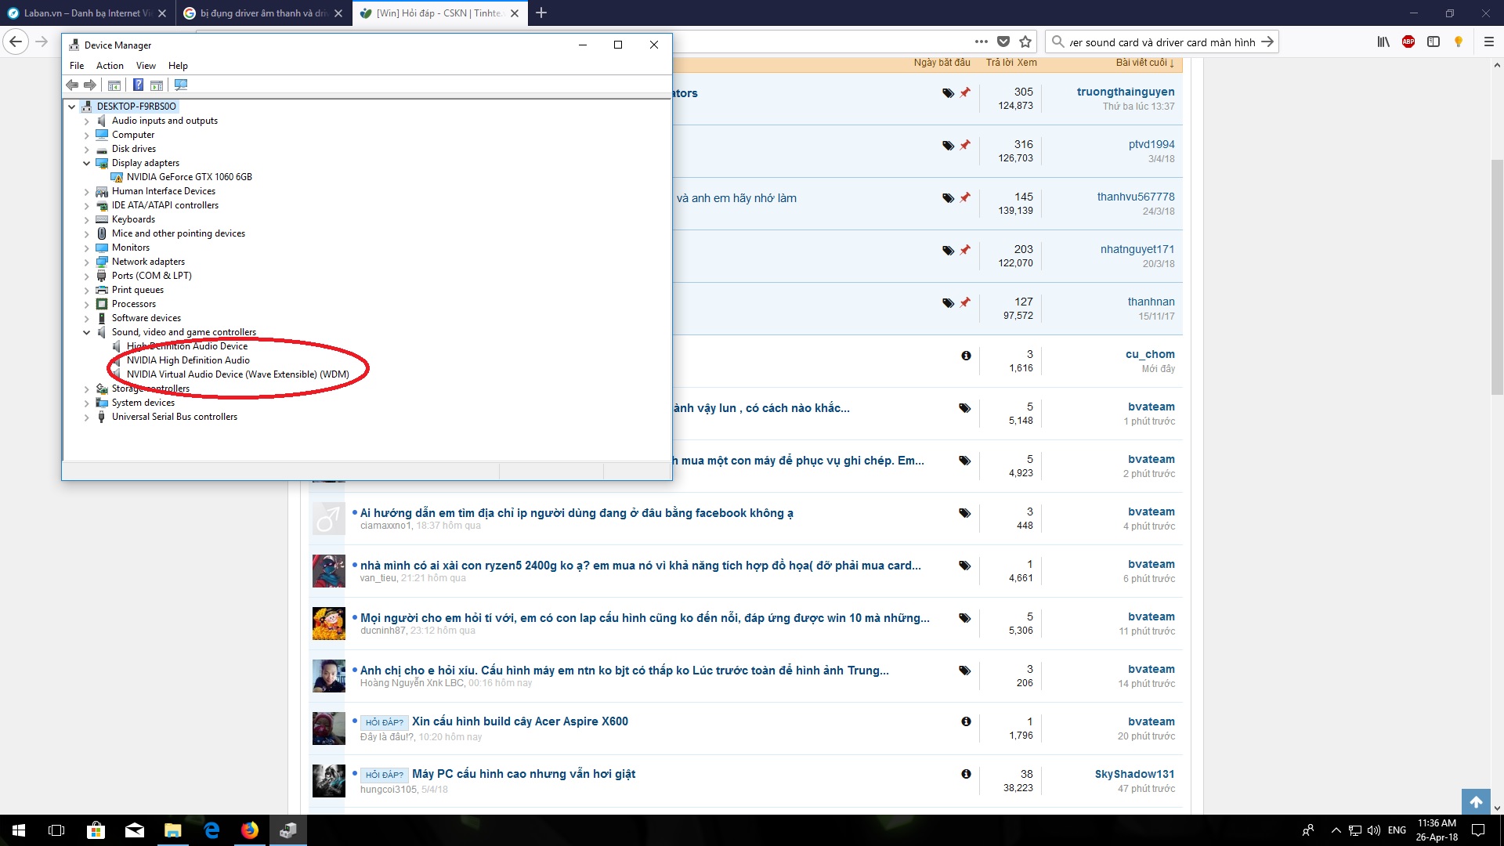The height and width of the screenshot is (846, 1504).
Task: Expand the Network adapters node
Action: (x=87, y=262)
